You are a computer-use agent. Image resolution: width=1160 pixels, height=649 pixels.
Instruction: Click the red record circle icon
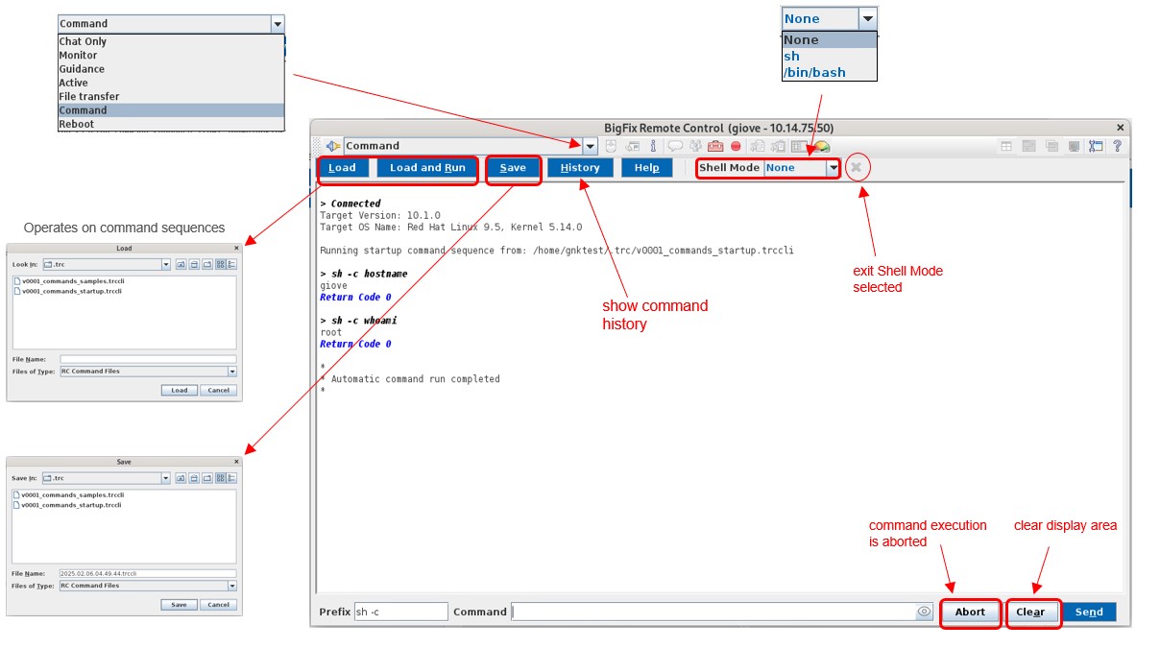click(736, 146)
